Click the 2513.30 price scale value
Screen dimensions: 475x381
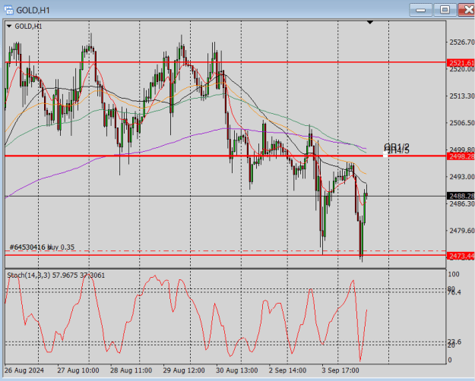click(x=461, y=96)
